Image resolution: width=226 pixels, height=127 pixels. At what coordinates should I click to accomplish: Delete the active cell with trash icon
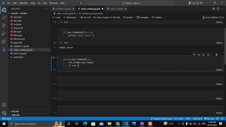[216, 55]
